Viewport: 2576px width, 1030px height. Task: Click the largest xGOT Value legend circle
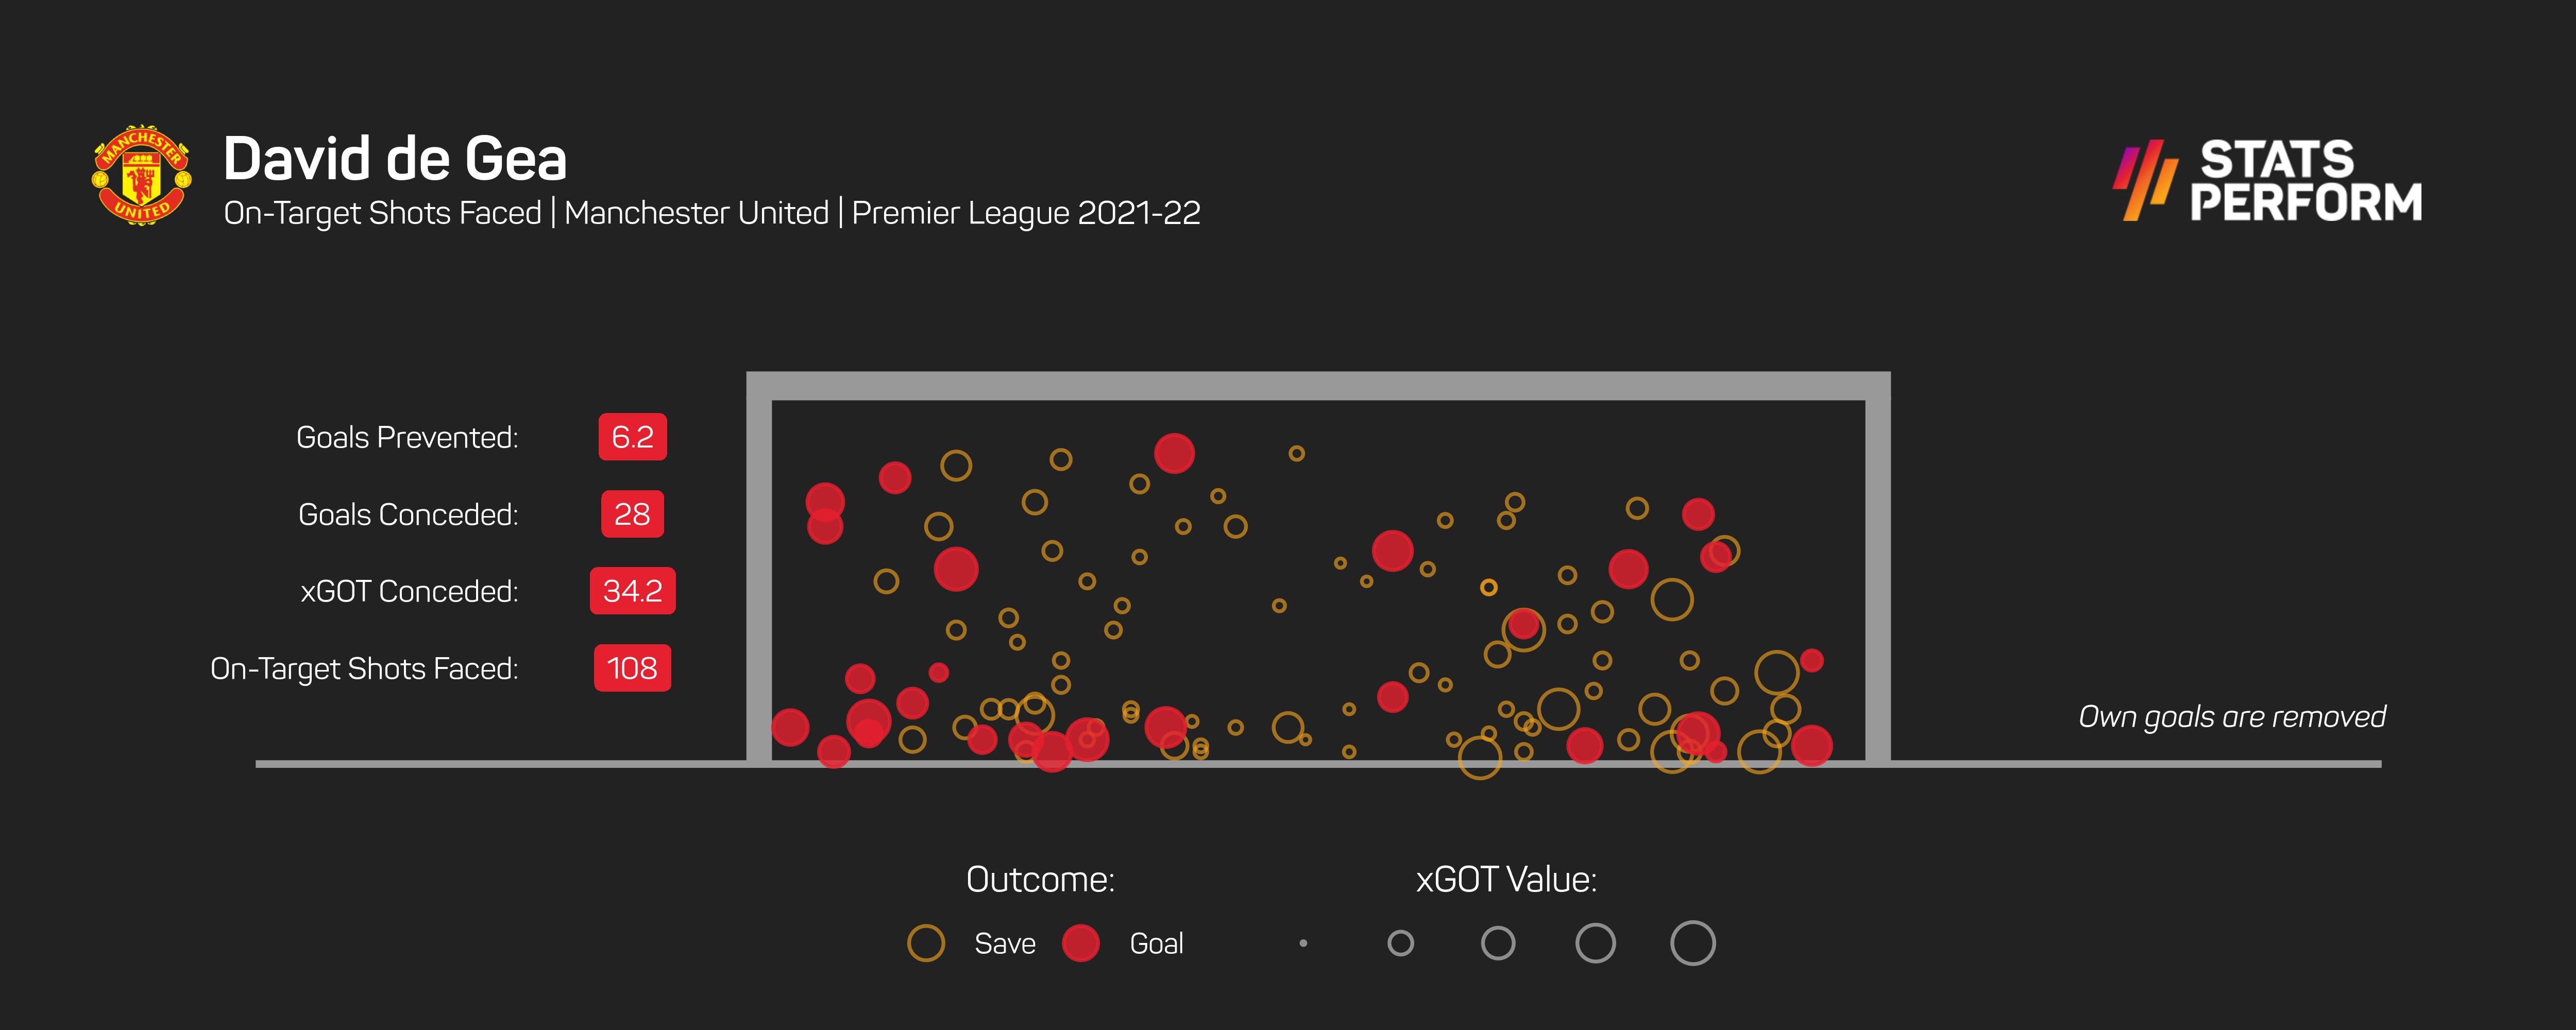1692,943
